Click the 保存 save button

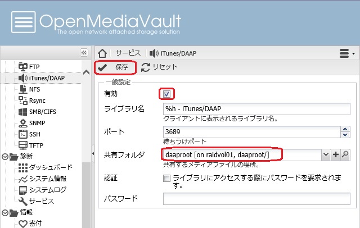point(115,67)
